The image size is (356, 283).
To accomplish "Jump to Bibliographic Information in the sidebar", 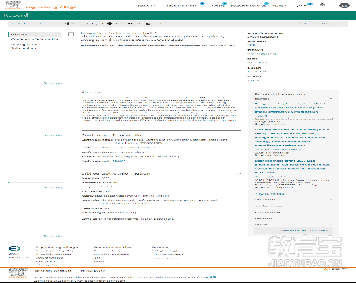I will (x=24, y=46).
